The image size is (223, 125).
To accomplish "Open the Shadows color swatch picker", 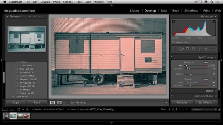I will point(206,79).
